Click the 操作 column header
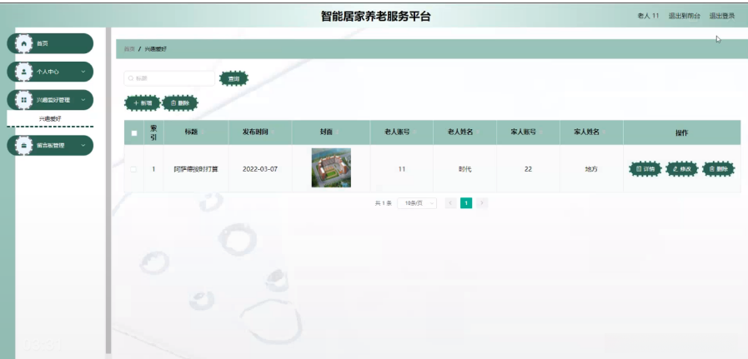The height and width of the screenshot is (359, 748). tap(681, 133)
